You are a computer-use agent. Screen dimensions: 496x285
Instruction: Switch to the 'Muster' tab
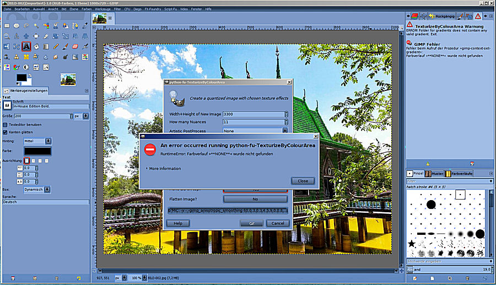pyautogui.click(x=434, y=174)
